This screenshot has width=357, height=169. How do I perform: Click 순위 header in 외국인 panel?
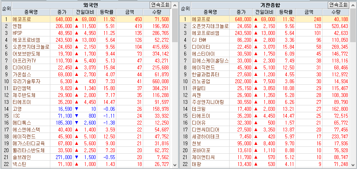coord(6,9)
